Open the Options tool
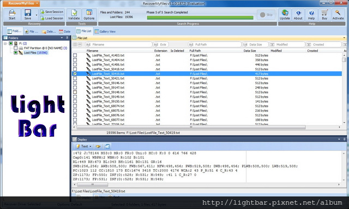The image size is (349, 209). (x=89, y=15)
